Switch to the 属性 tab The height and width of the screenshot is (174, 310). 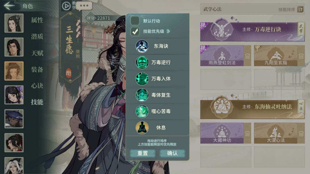coord(37,20)
